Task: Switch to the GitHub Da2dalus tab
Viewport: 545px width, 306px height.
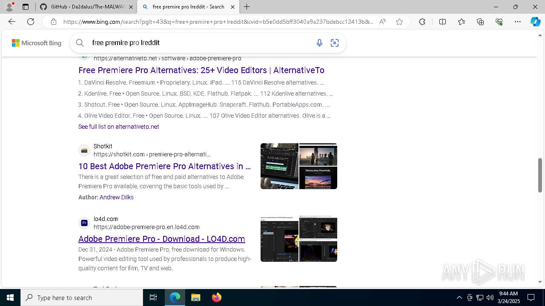Action: (x=87, y=7)
